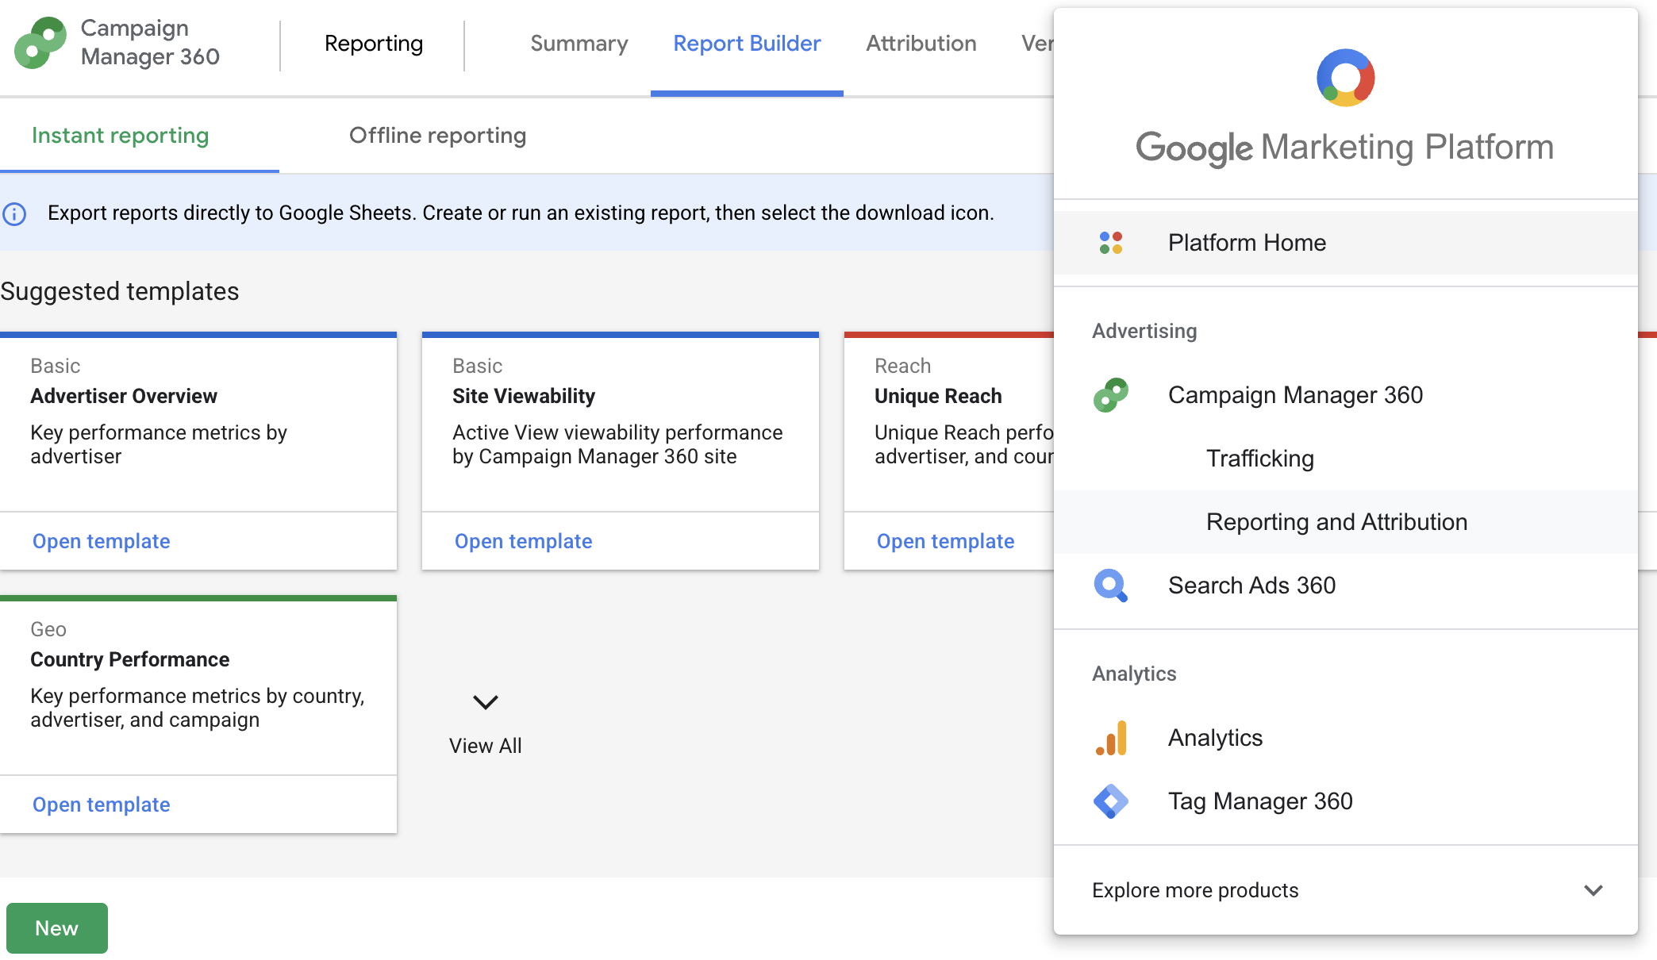Click the Unique Reach card title

point(938,396)
